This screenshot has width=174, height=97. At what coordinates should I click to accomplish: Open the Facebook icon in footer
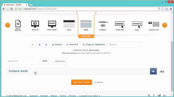[154, 95]
